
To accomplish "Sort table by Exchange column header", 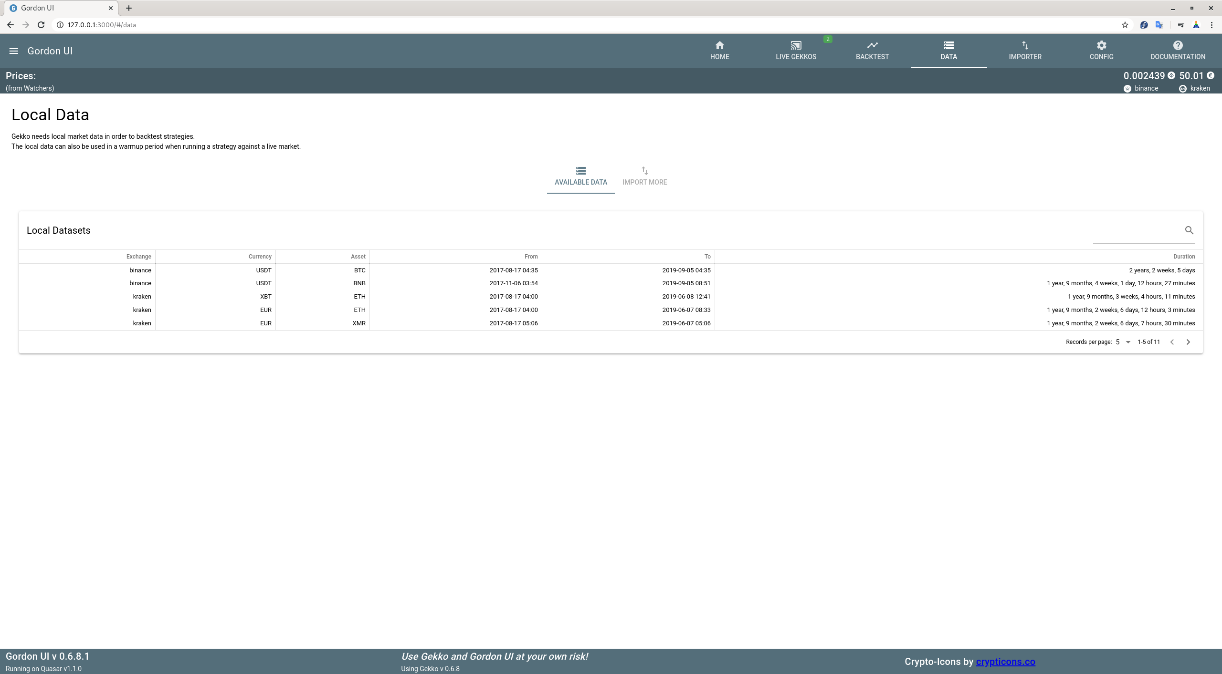I will (x=138, y=257).
